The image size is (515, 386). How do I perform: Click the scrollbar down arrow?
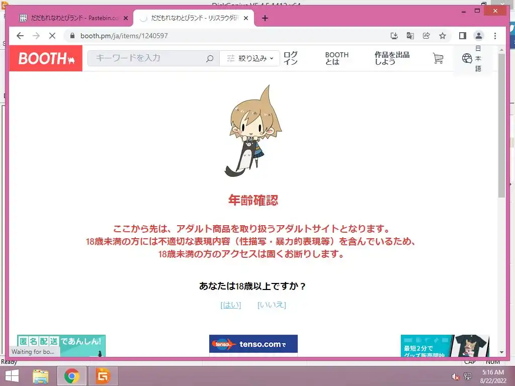click(501, 352)
